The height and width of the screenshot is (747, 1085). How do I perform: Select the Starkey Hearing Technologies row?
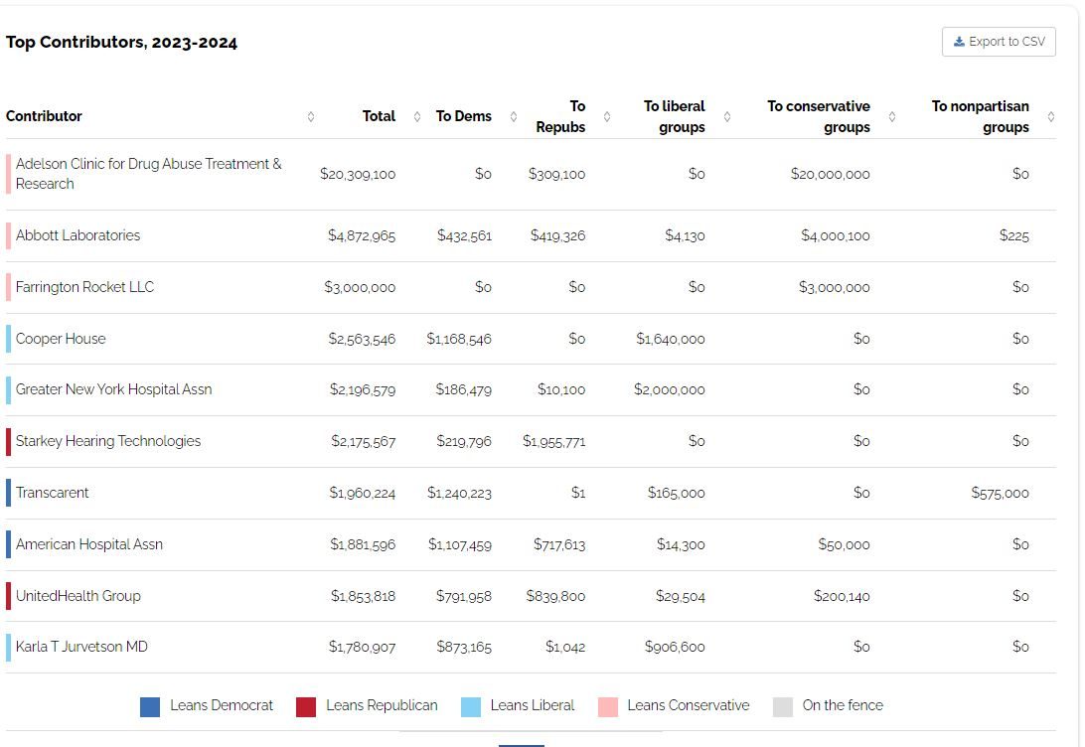(107, 441)
